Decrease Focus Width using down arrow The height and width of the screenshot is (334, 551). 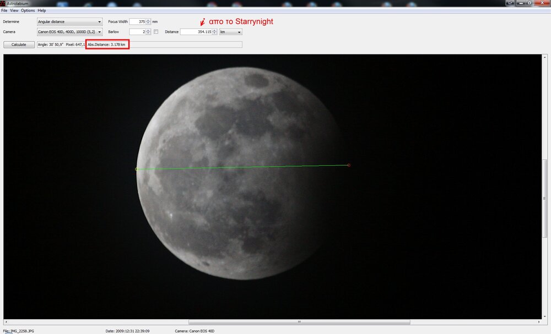click(x=147, y=23)
